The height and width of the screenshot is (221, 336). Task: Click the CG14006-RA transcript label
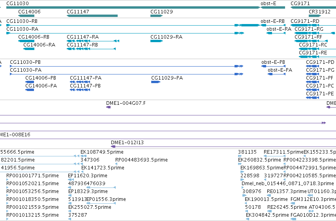point(39,45)
